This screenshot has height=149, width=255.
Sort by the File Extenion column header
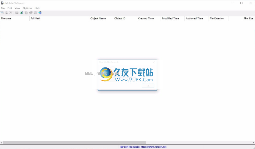[x=218, y=18]
